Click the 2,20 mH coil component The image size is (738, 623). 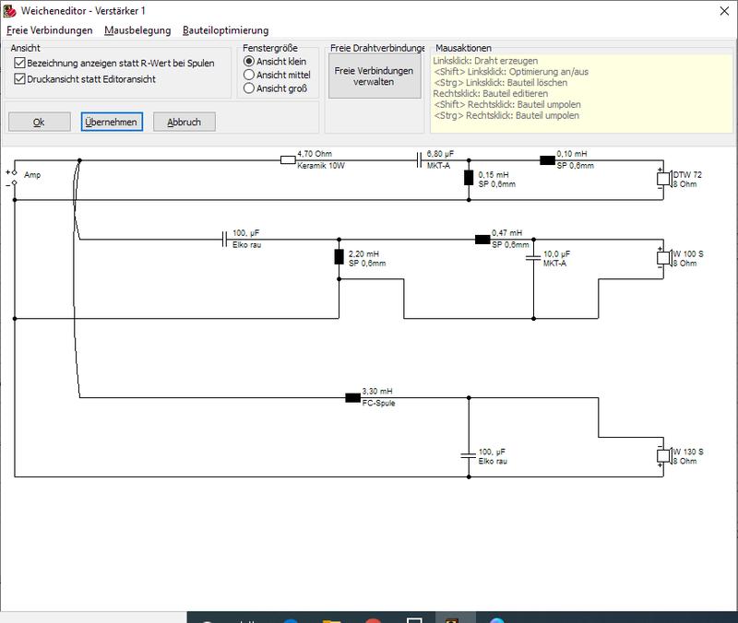(x=339, y=257)
